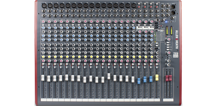Click the top white monitor source button
Viewport: 217px width, 106px height.
pos(168,43)
